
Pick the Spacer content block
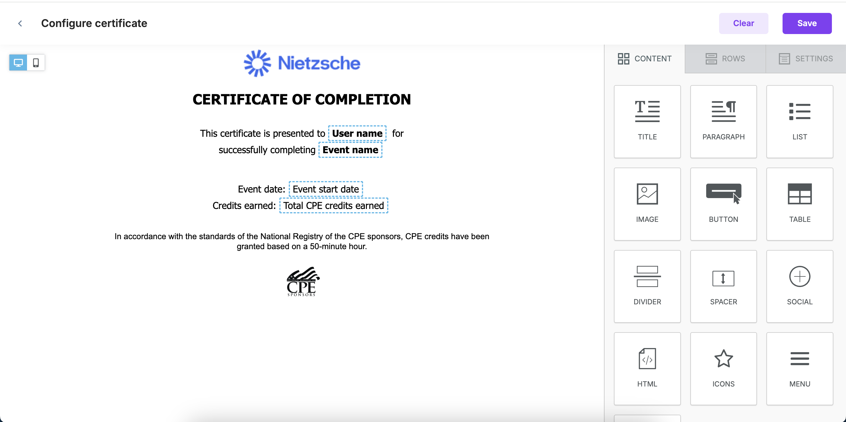pos(723,286)
